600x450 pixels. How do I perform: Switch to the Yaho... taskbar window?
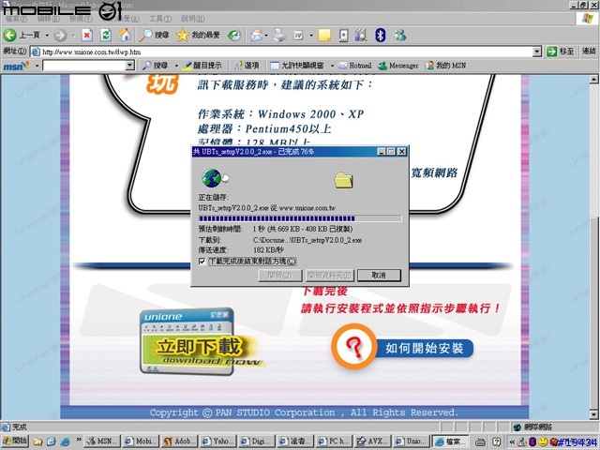[217, 442]
